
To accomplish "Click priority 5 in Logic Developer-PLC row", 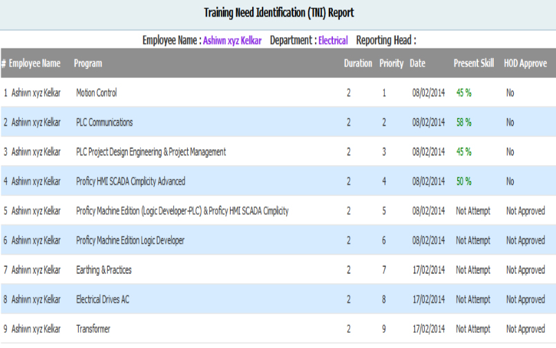I will click(x=383, y=211).
